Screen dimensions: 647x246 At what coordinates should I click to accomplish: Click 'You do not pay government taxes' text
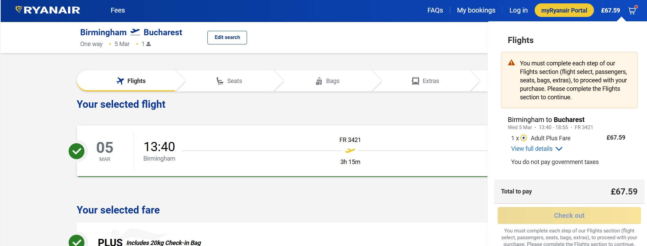click(555, 162)
